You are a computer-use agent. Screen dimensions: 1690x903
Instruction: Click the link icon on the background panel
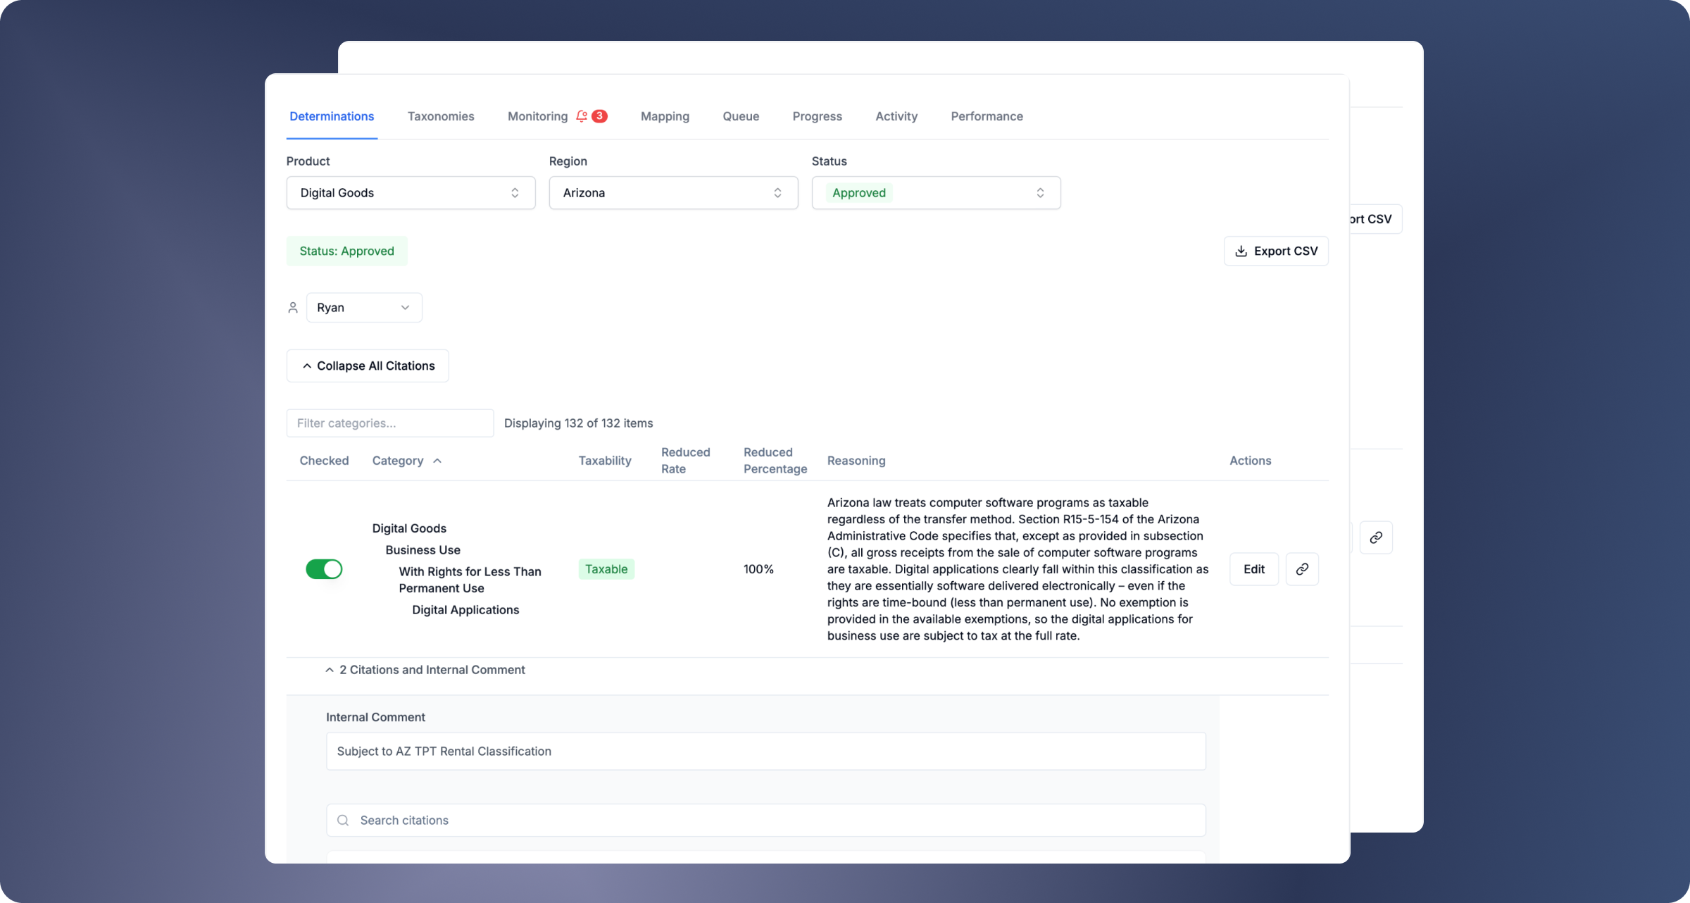click(x=1375, y=537)
